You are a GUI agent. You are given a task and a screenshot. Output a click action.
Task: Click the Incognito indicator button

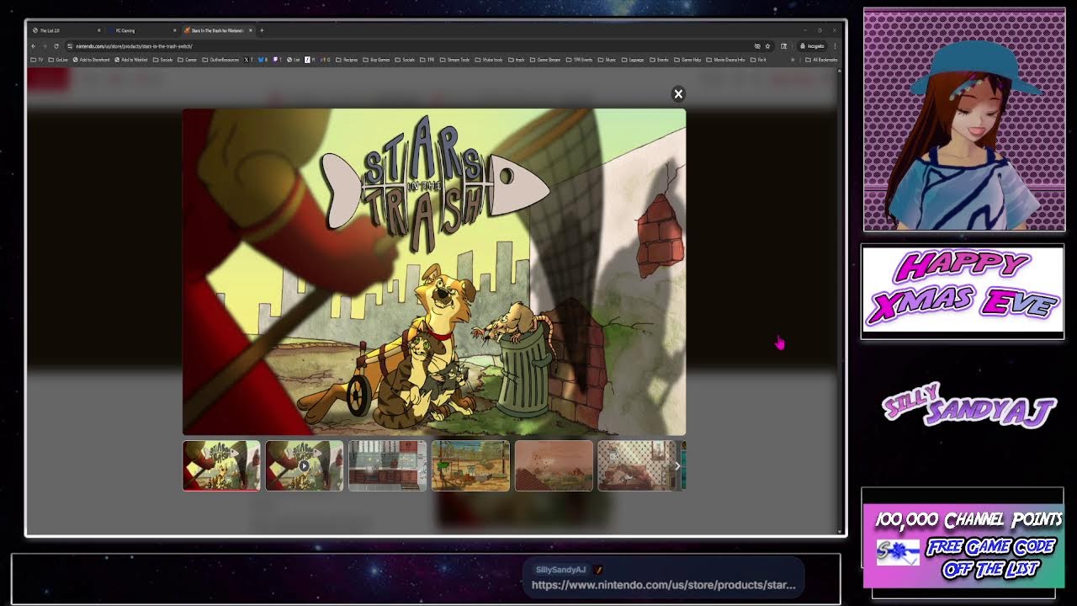click(813, 46)
